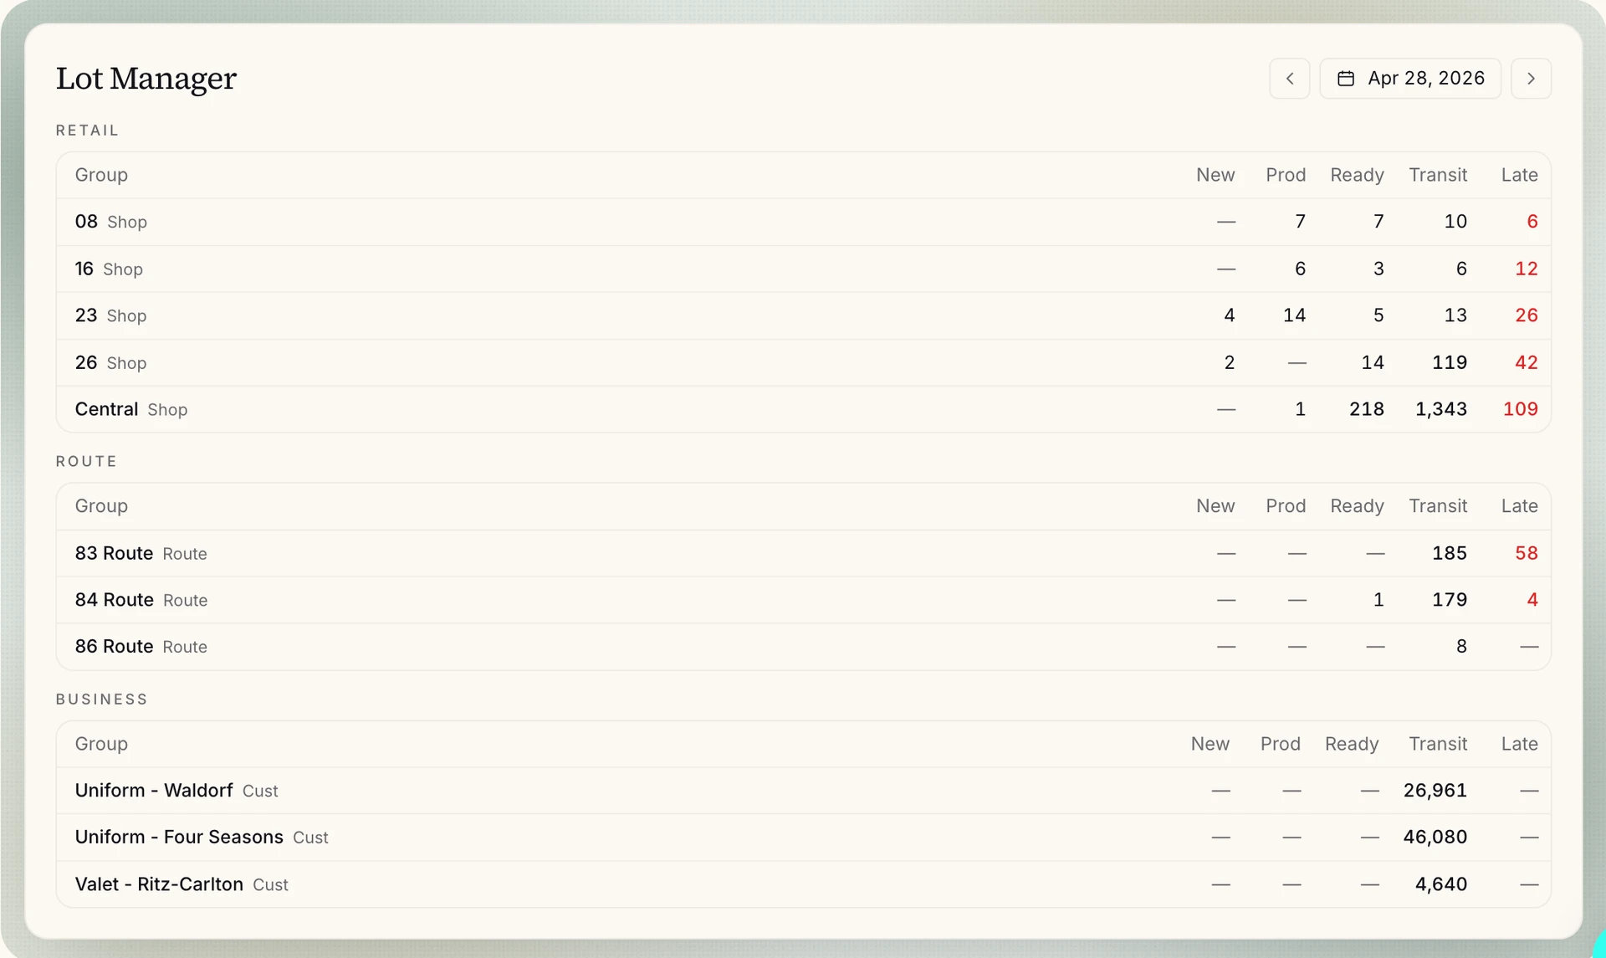Select the 26 Shop group
The width and height of the screenshot is (1606, 958).
pyautogui.click(x=803, y=362)
